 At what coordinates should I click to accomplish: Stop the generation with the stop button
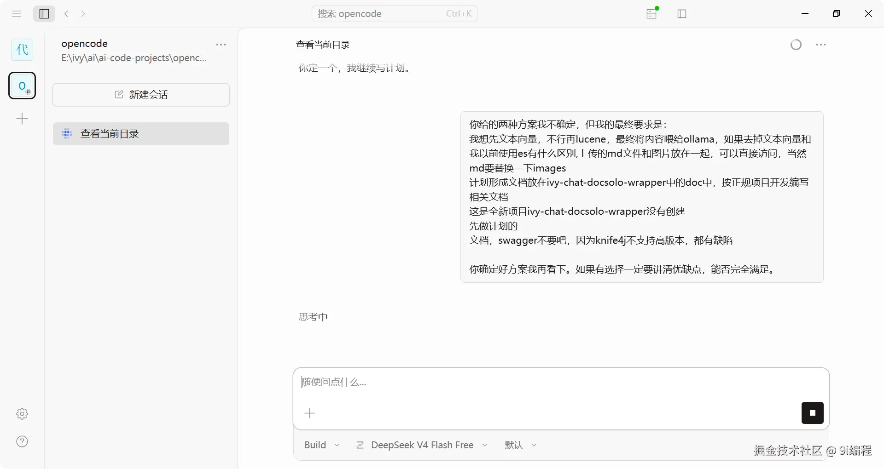click(x=813, y=413)
